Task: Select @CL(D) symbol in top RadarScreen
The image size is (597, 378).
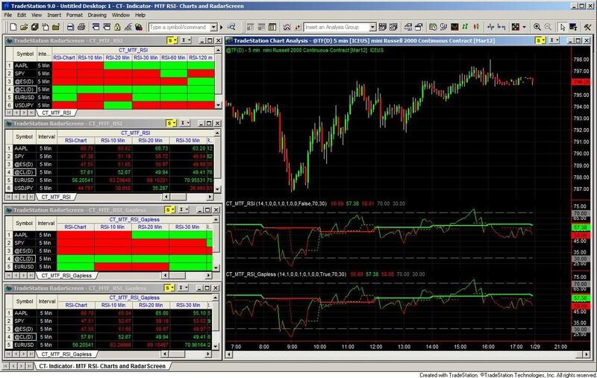Action: pos(25,89)
